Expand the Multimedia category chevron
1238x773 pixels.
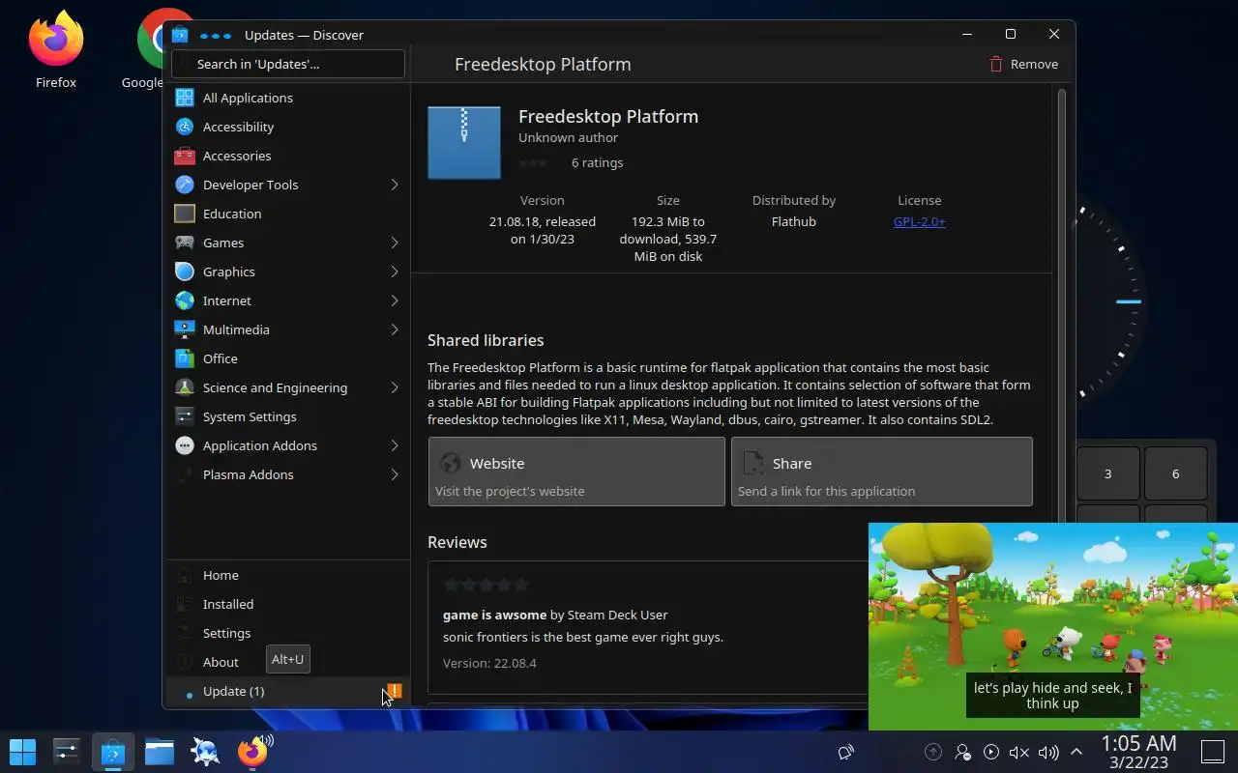coord(395,329)
